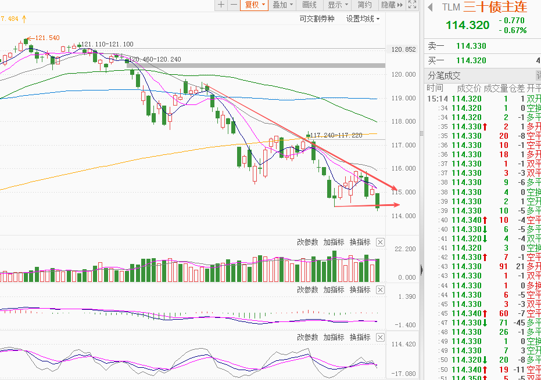Click 改参数 in the KDJ panel
This screenshot has height=380, width=541.
(x=307, y=337)
